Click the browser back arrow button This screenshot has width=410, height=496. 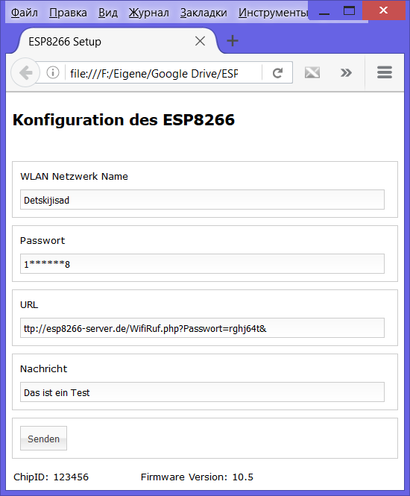coord(25,73)
